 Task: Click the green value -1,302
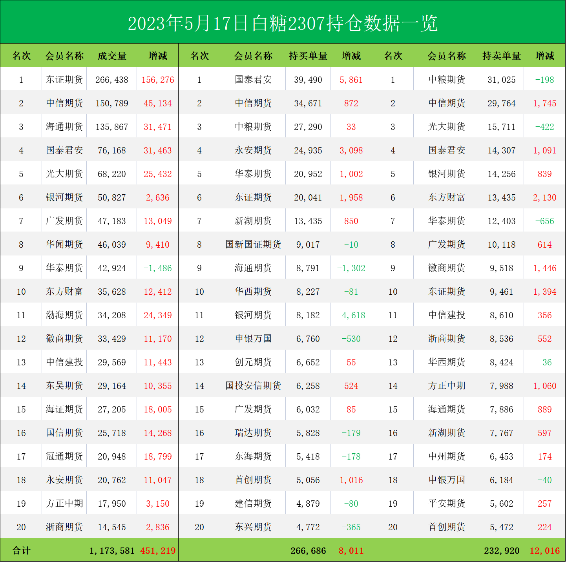(351, 268)
